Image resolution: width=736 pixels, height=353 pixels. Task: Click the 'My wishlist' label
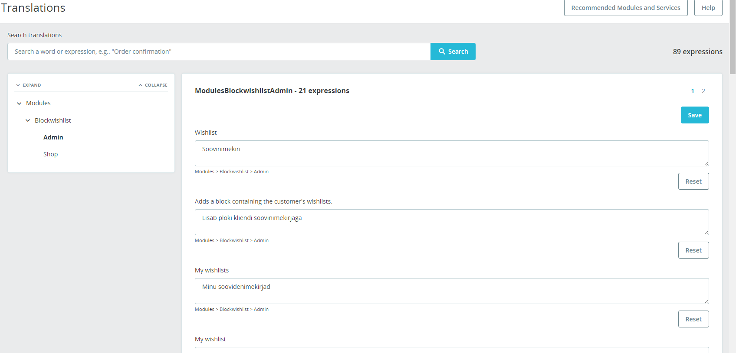[210, 339]
